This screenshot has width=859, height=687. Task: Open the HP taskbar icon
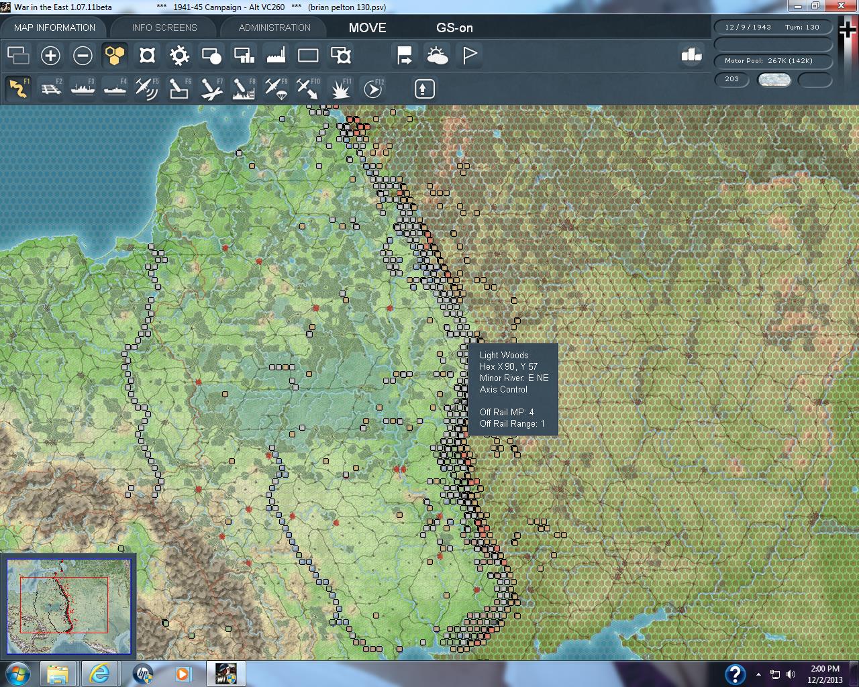[142, 674]
